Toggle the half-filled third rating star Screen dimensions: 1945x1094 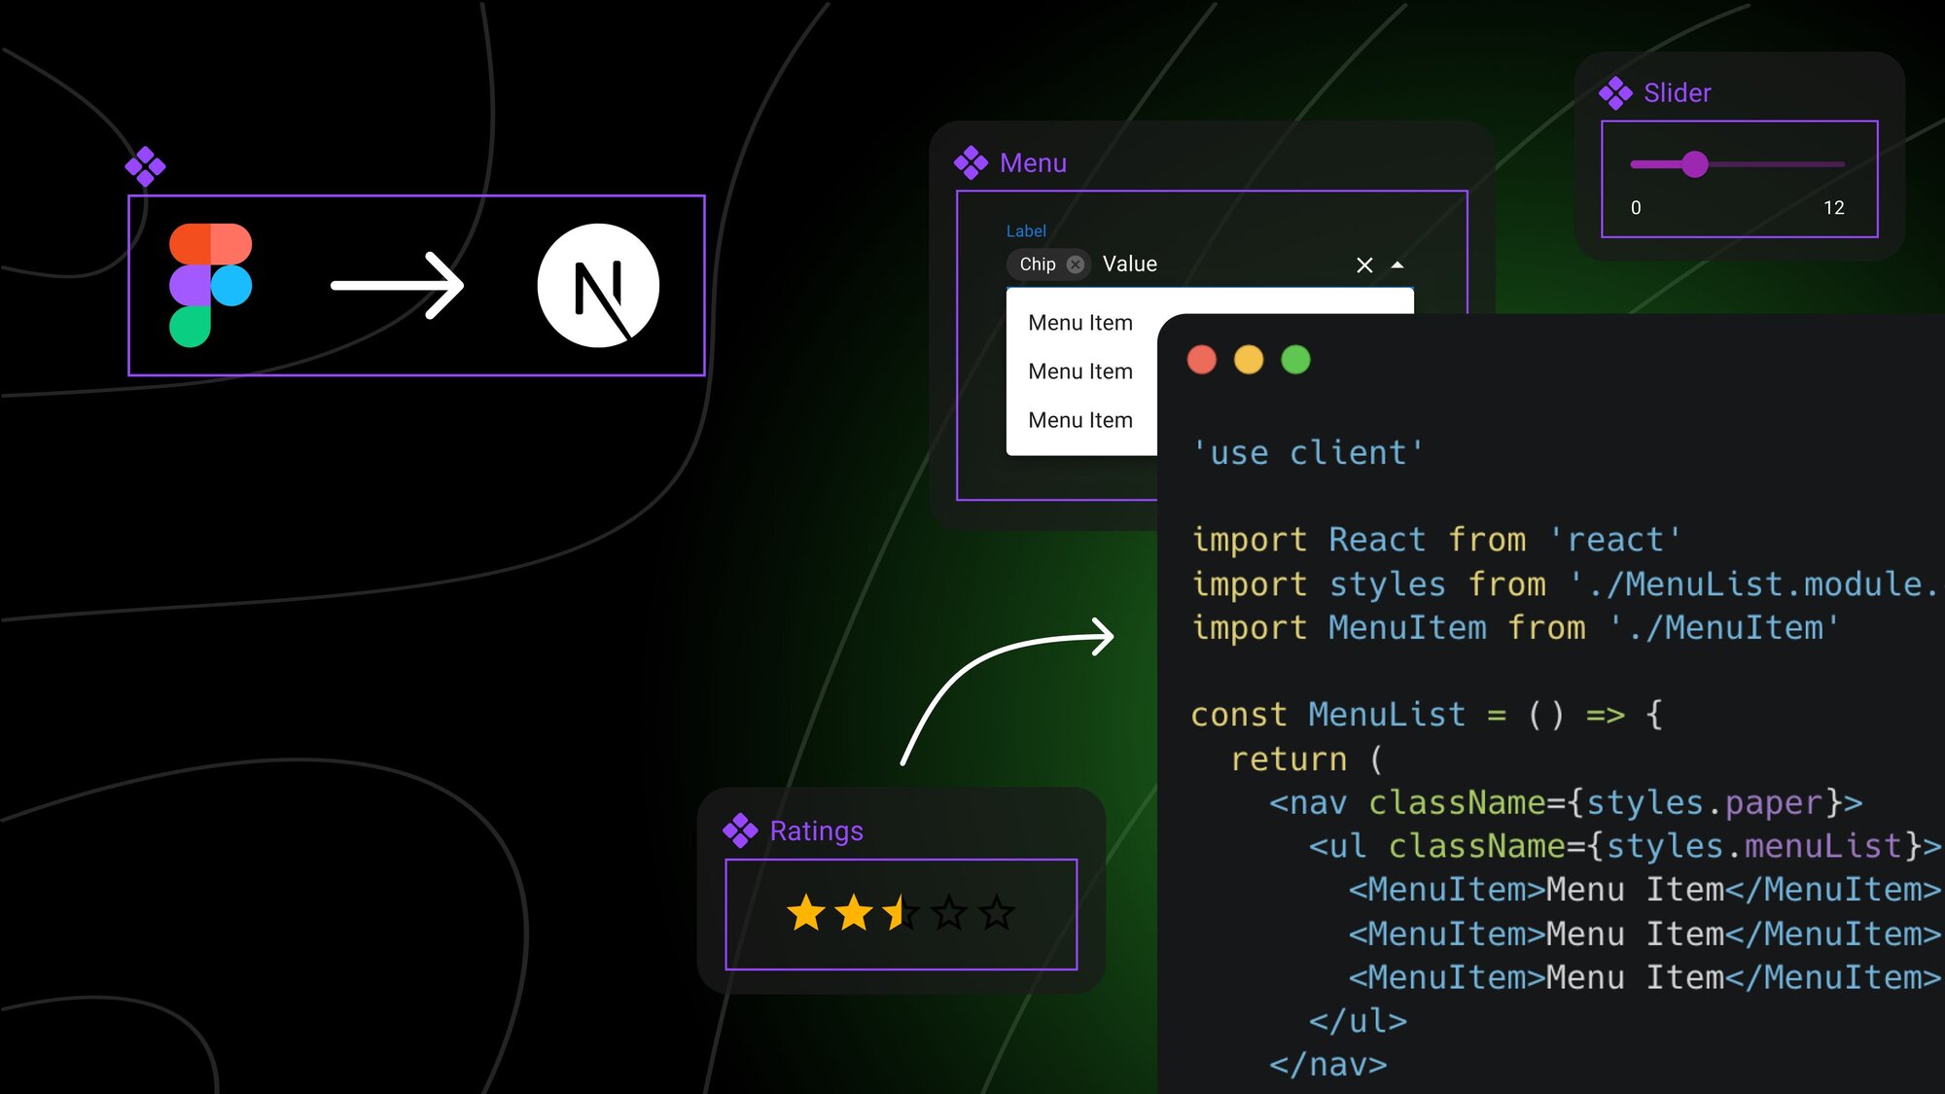pos(900,912)
